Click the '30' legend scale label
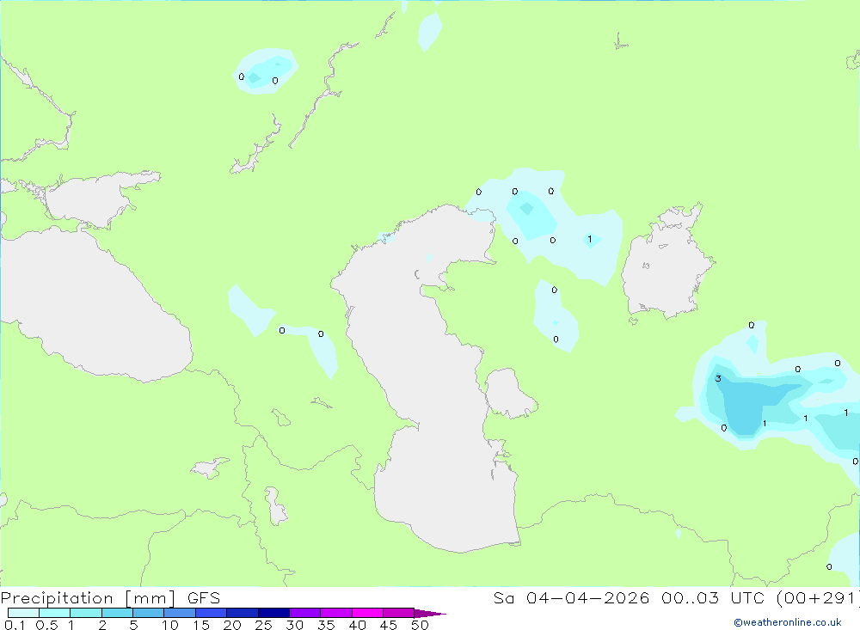 [x=295, y=625]
